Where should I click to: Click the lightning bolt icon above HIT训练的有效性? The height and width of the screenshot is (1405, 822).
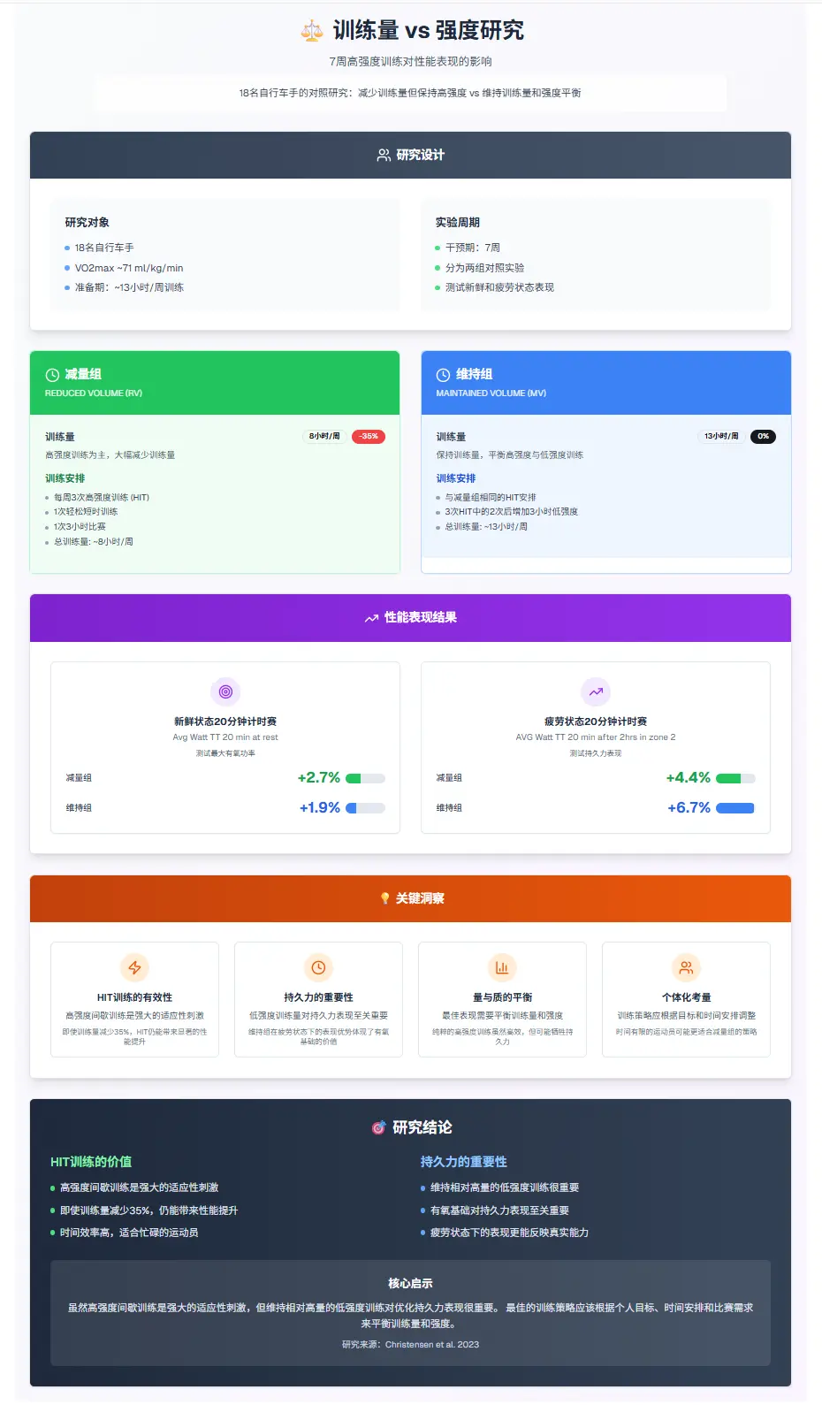[x=134, y=967]
